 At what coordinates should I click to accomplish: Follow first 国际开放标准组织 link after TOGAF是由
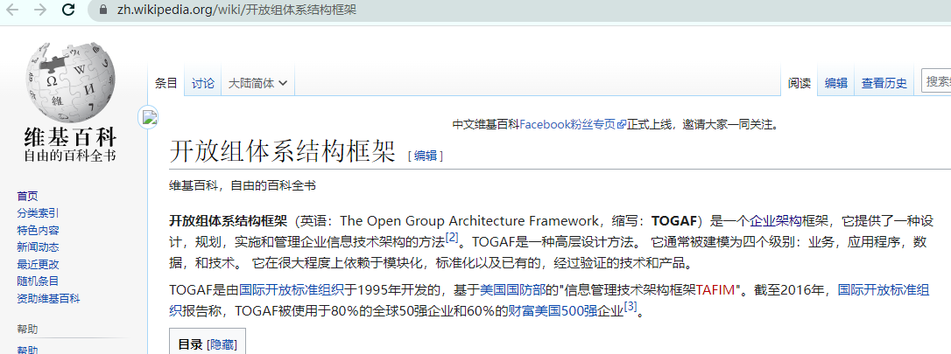point(292,290)
